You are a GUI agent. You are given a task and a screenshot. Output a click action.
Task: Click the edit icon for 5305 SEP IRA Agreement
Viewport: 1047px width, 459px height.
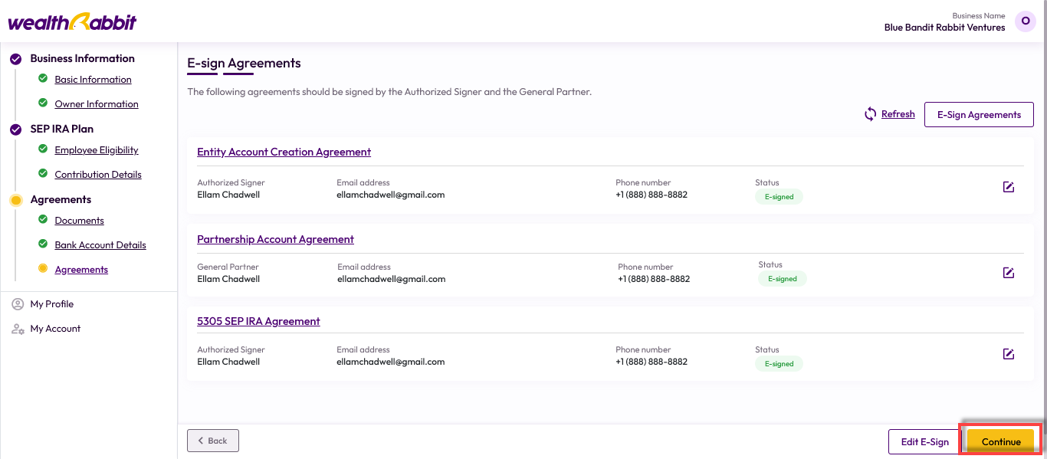click(x=1009, y=354)
